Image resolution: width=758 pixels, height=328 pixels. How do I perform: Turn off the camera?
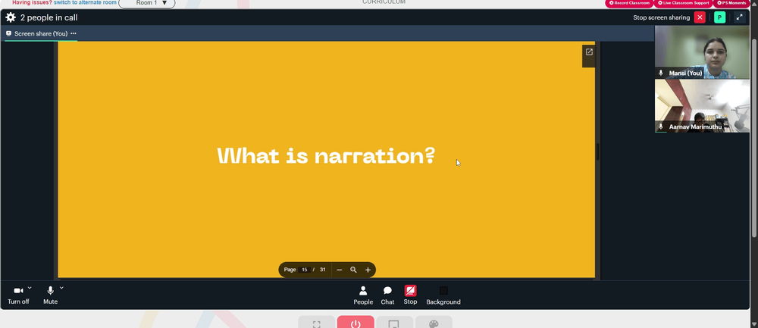(18, 295)
